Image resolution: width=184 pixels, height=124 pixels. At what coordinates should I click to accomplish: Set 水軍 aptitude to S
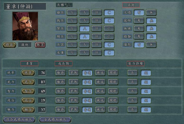click(72, 53)
